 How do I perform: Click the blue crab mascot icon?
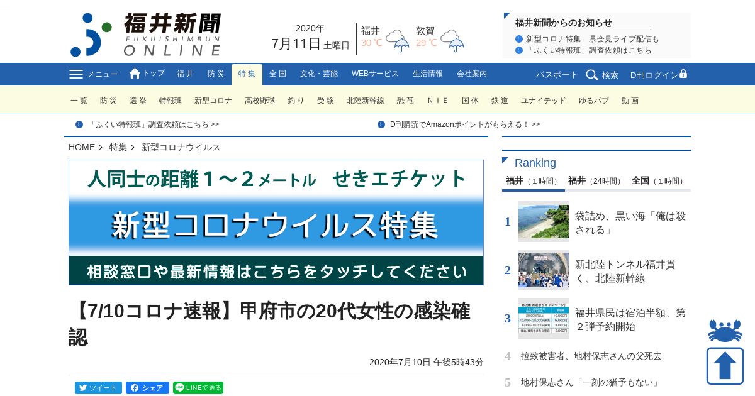click(725, 331)
